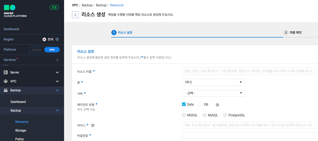Click step 1 circle number icon
This screenshot has height=141, width=318.
114,33
